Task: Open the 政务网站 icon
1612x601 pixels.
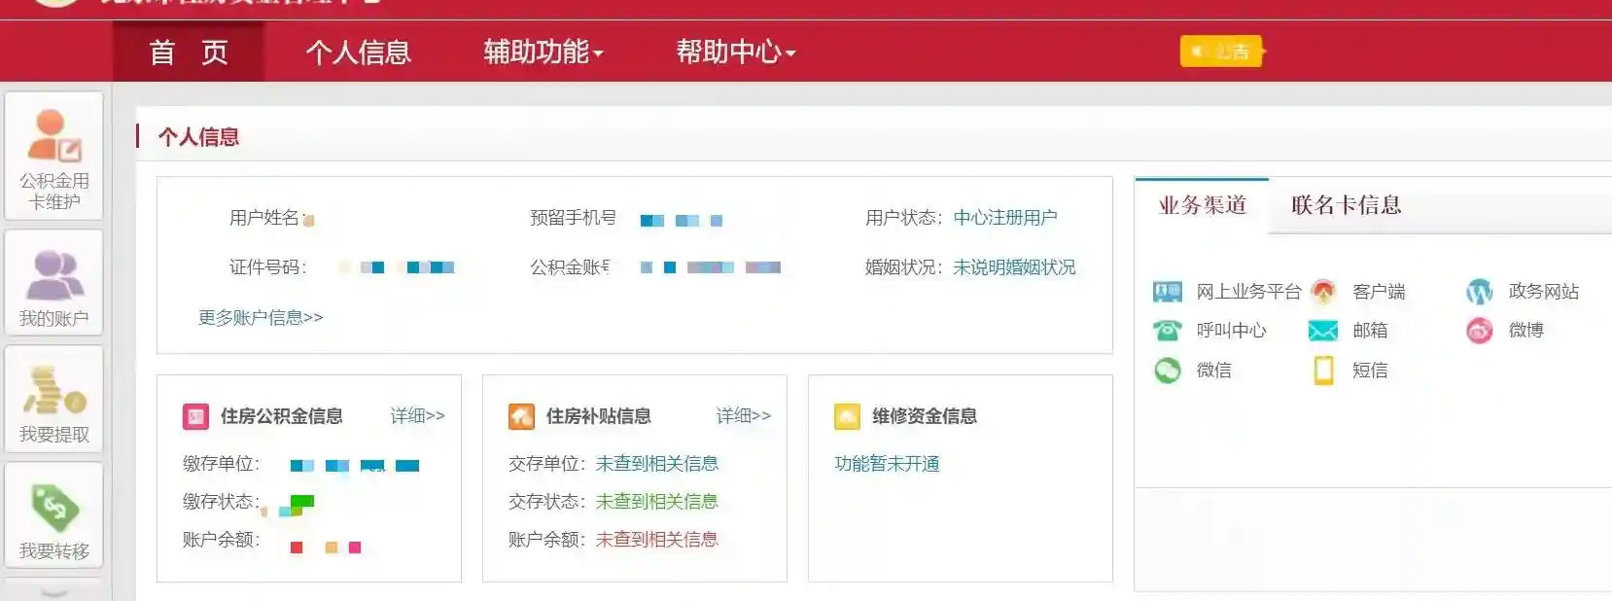Action: click(1479, 292)
